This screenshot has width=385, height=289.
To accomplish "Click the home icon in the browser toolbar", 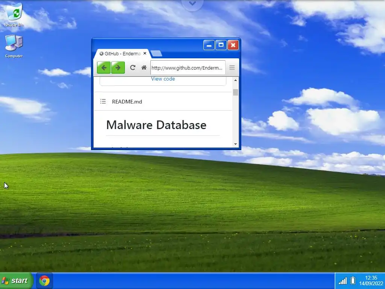I will (144, 68).
